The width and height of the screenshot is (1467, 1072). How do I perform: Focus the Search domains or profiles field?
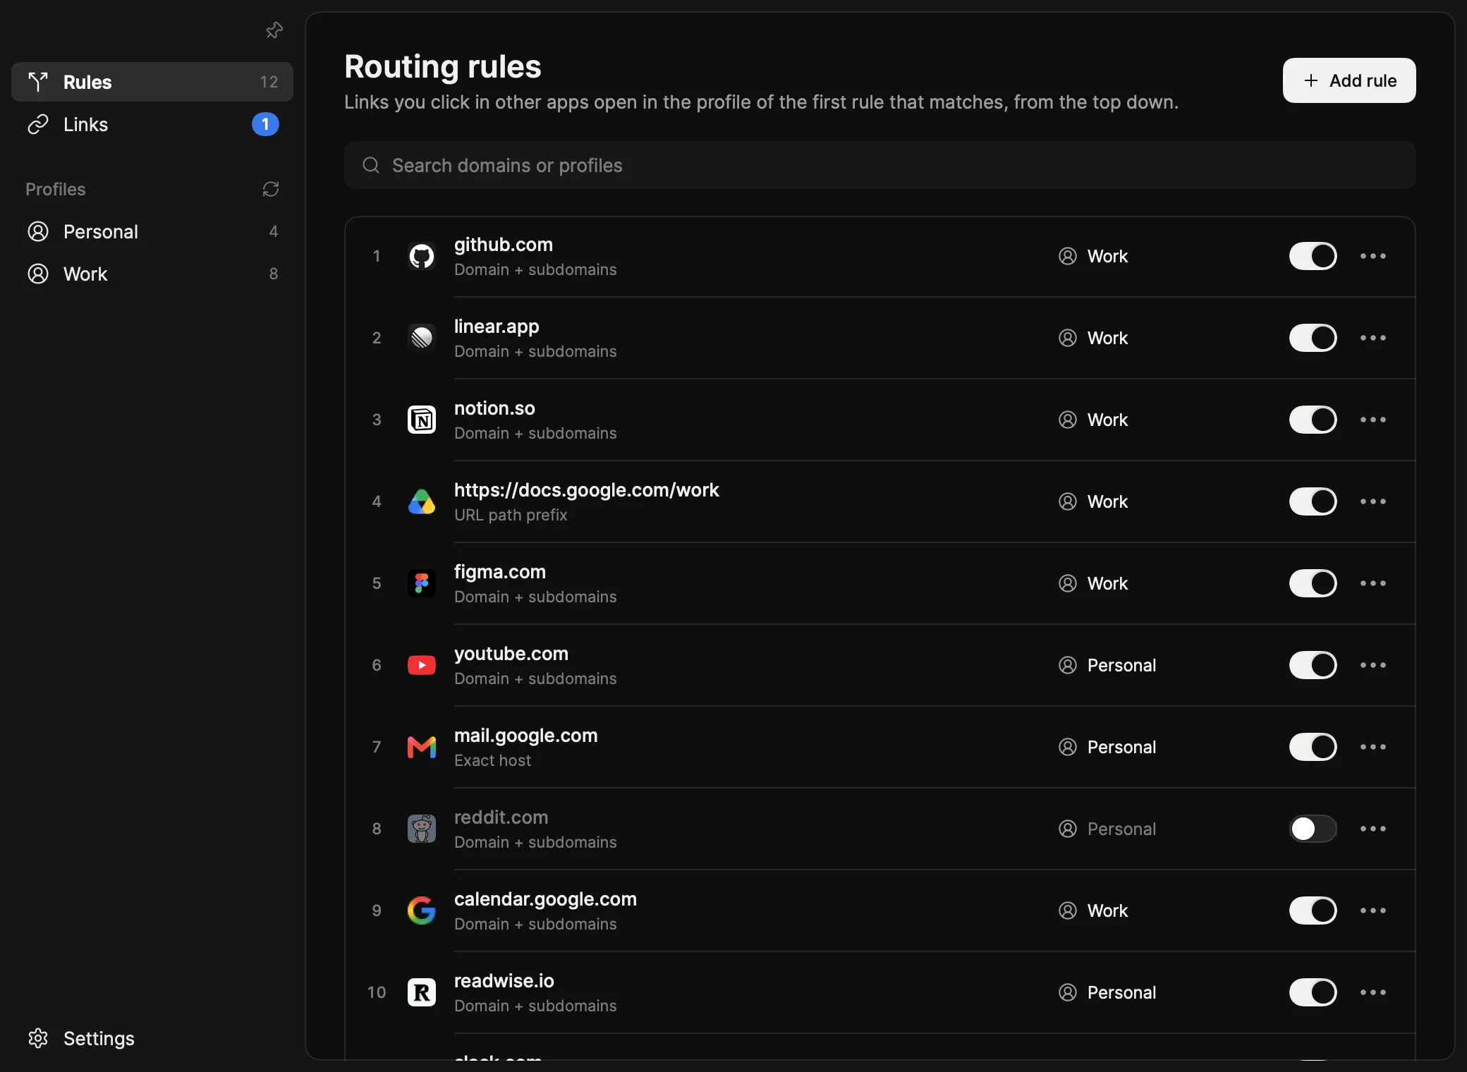880,165
